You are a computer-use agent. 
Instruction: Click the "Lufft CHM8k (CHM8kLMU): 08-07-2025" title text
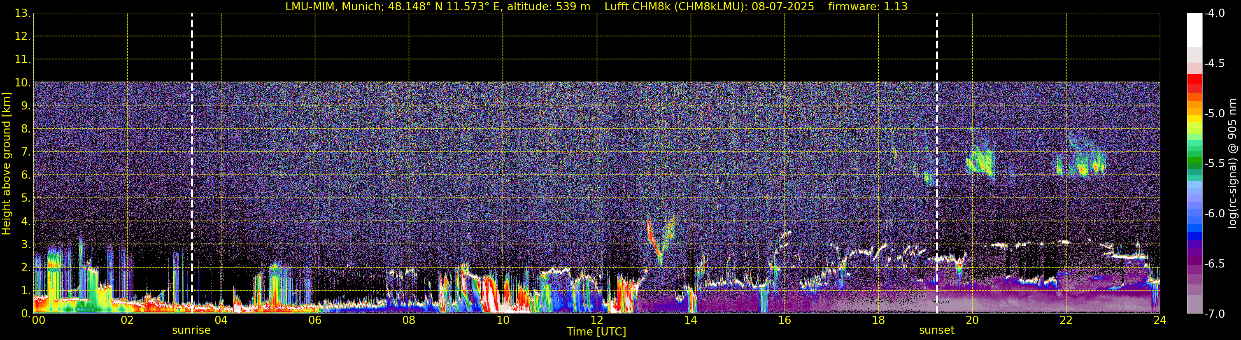[709, 7]
